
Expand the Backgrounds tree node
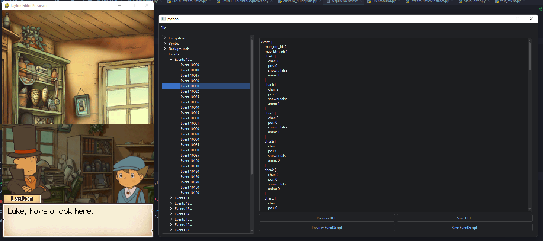[x=165, y=49]
